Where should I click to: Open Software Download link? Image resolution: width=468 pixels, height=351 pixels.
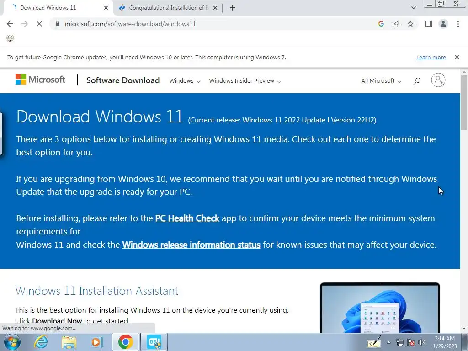coord(123,80)
